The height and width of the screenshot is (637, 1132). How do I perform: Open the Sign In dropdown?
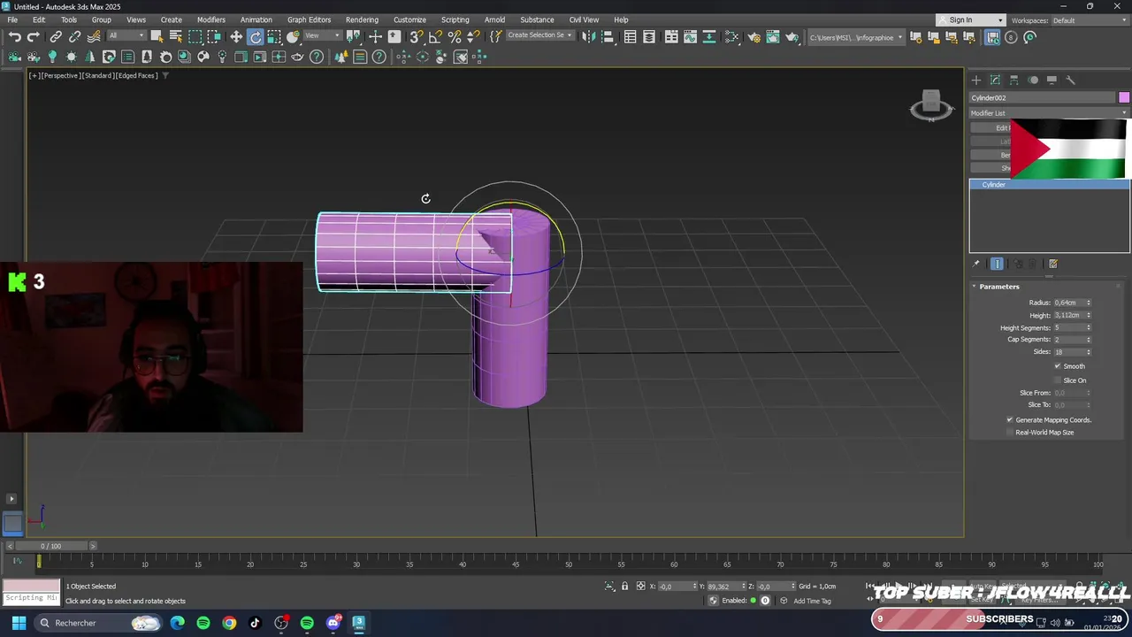coord(972,20)
